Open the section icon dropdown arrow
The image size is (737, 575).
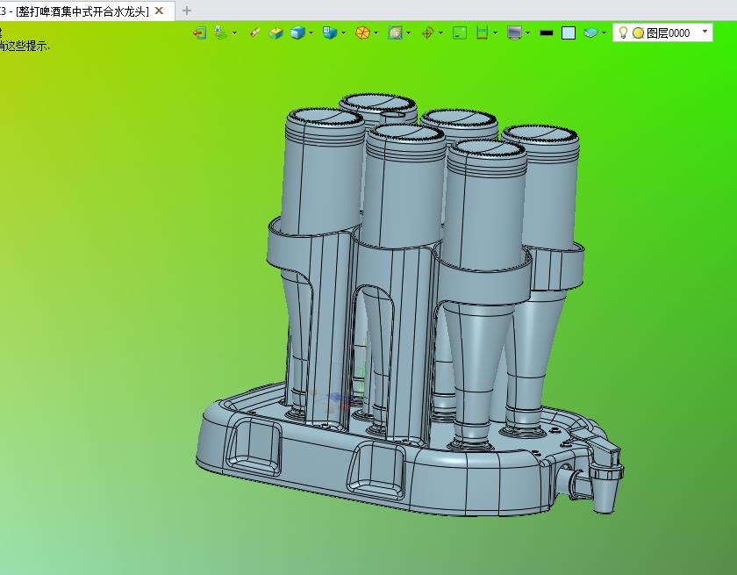496,32
